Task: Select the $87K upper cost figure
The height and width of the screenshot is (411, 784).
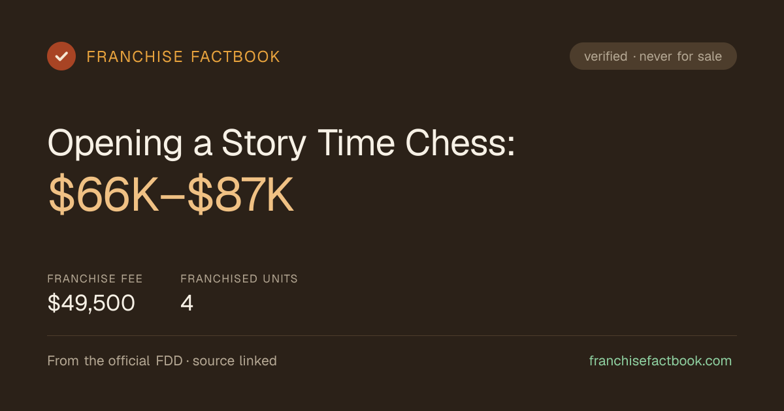Action: click(241, 195)
